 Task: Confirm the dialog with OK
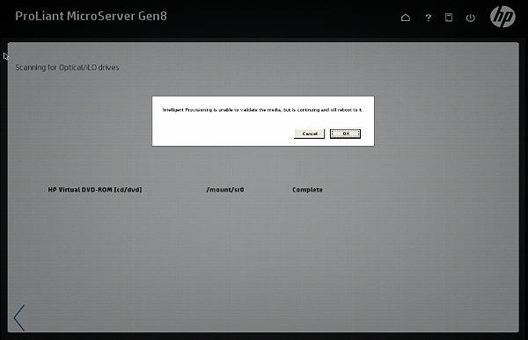[345, 134]
